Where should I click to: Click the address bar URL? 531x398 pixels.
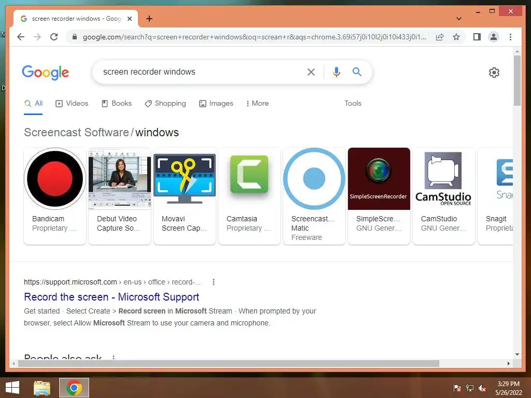[x=254, y=37]
